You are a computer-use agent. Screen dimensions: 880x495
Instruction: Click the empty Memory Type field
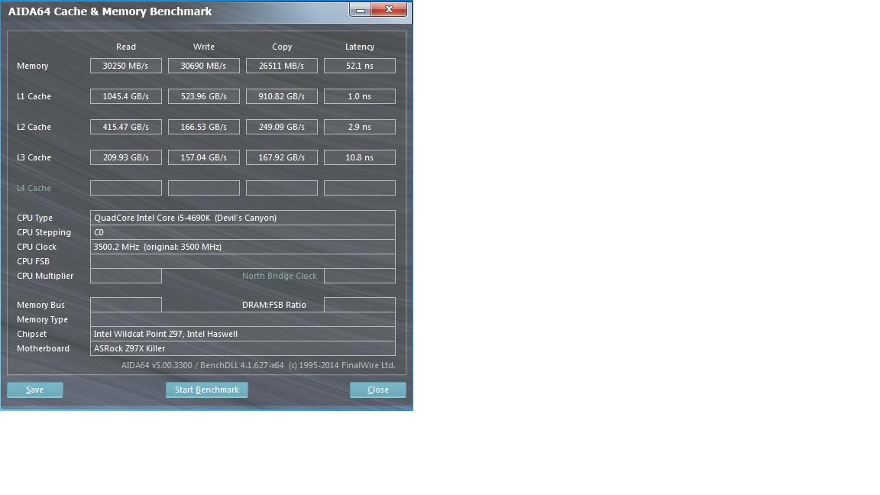(242, 319)
